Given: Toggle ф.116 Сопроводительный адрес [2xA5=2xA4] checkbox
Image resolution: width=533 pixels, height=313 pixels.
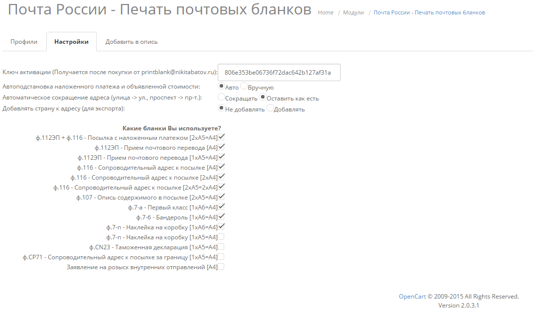Looking at the screenshot, I should [x=221, y=187].
